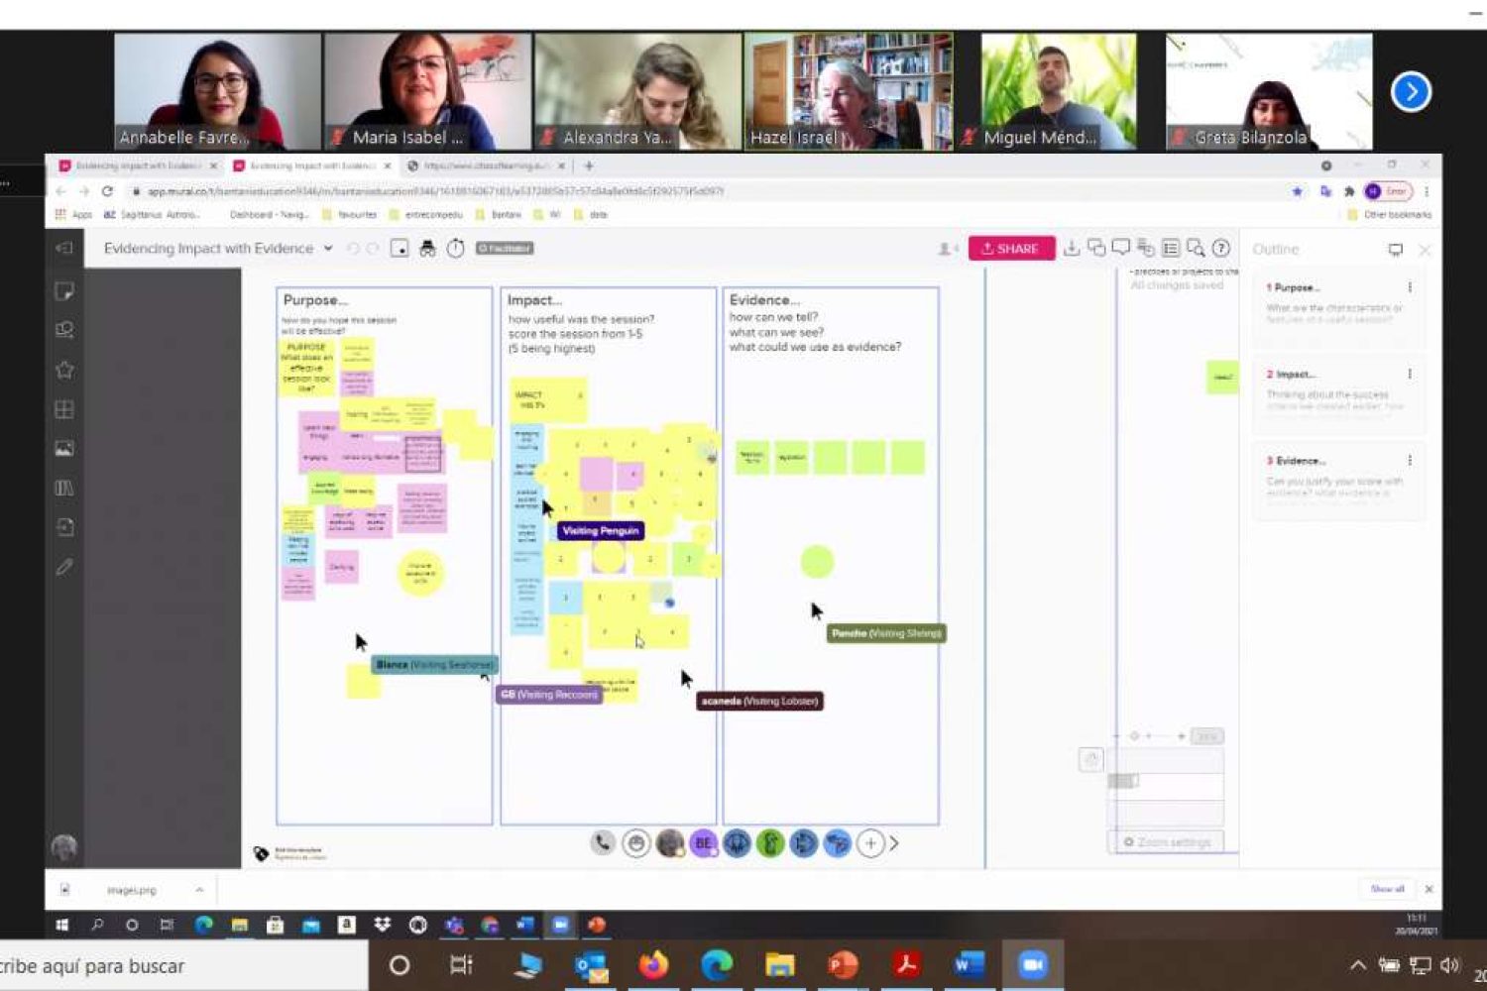
Task: Open Zoom settings in minimap
Action: (x=1167, y=841)
